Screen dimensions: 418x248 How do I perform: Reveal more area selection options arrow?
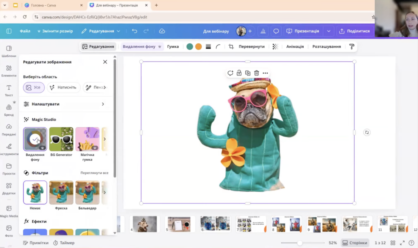click(x=104, y=87)
